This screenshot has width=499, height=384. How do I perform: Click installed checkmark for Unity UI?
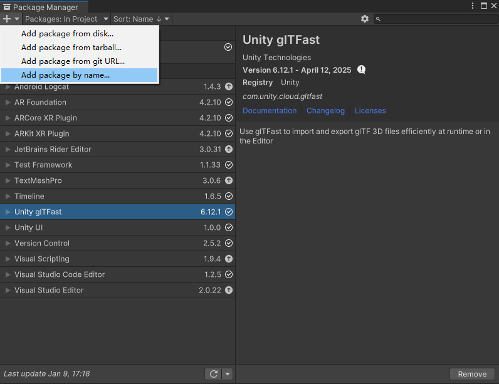point(229,227)
